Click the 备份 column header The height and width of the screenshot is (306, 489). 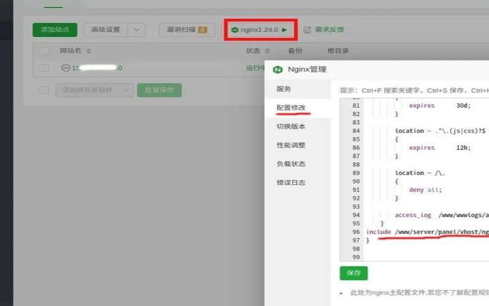pos(295,51)
